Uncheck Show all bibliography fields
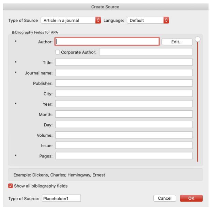 coord(11,186)
